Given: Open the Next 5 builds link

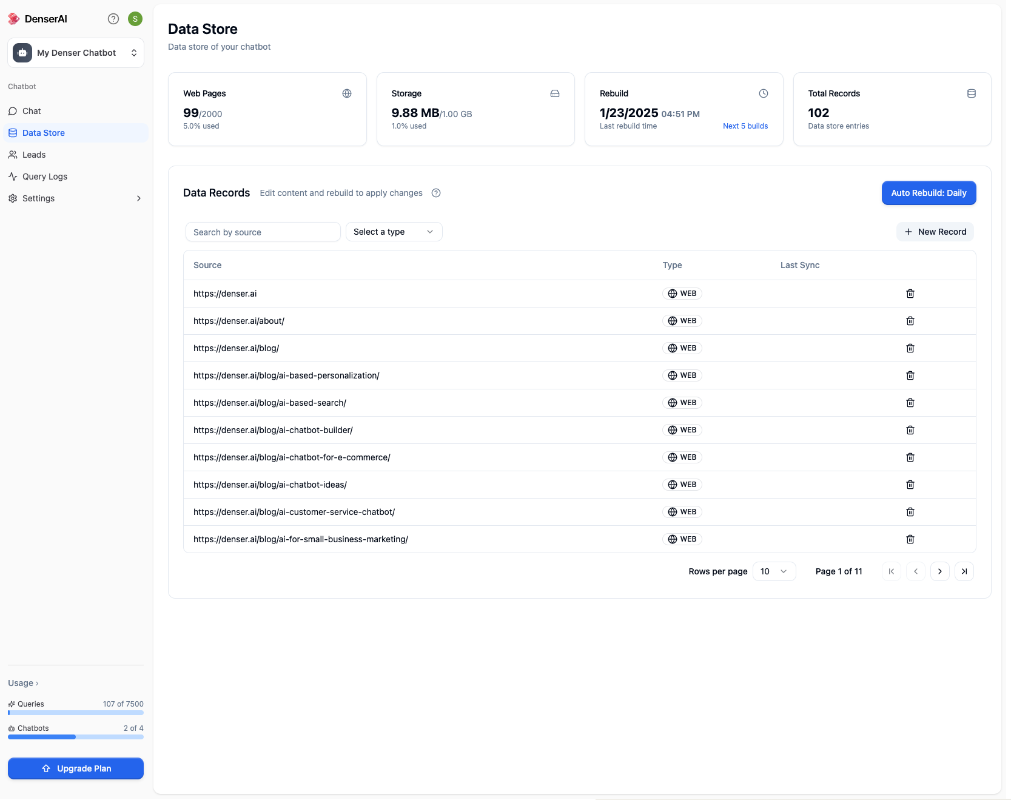Looking at the screenshot, I should click(745, 126).
